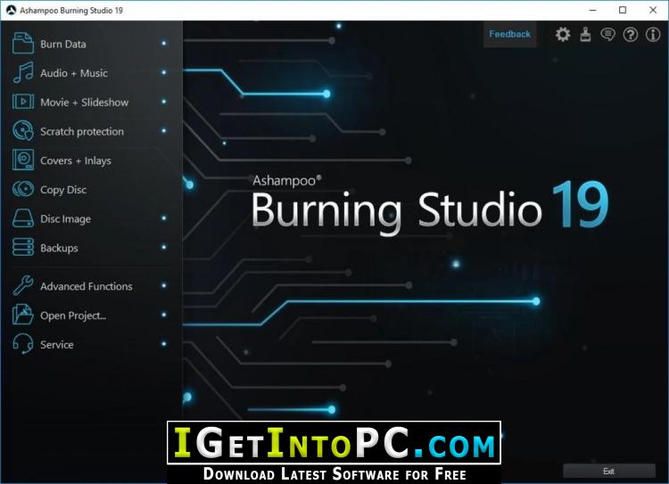This screenshot has height=484, width=669.
Task: Show program info via the i icon
Action: pyautogui.click(x=653, y=34)
